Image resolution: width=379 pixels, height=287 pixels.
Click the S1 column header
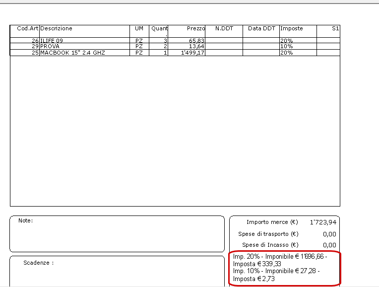point(328,31)
